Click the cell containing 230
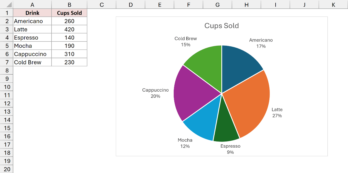This screenshot has width=348, height=173. (x=69, y=62)
